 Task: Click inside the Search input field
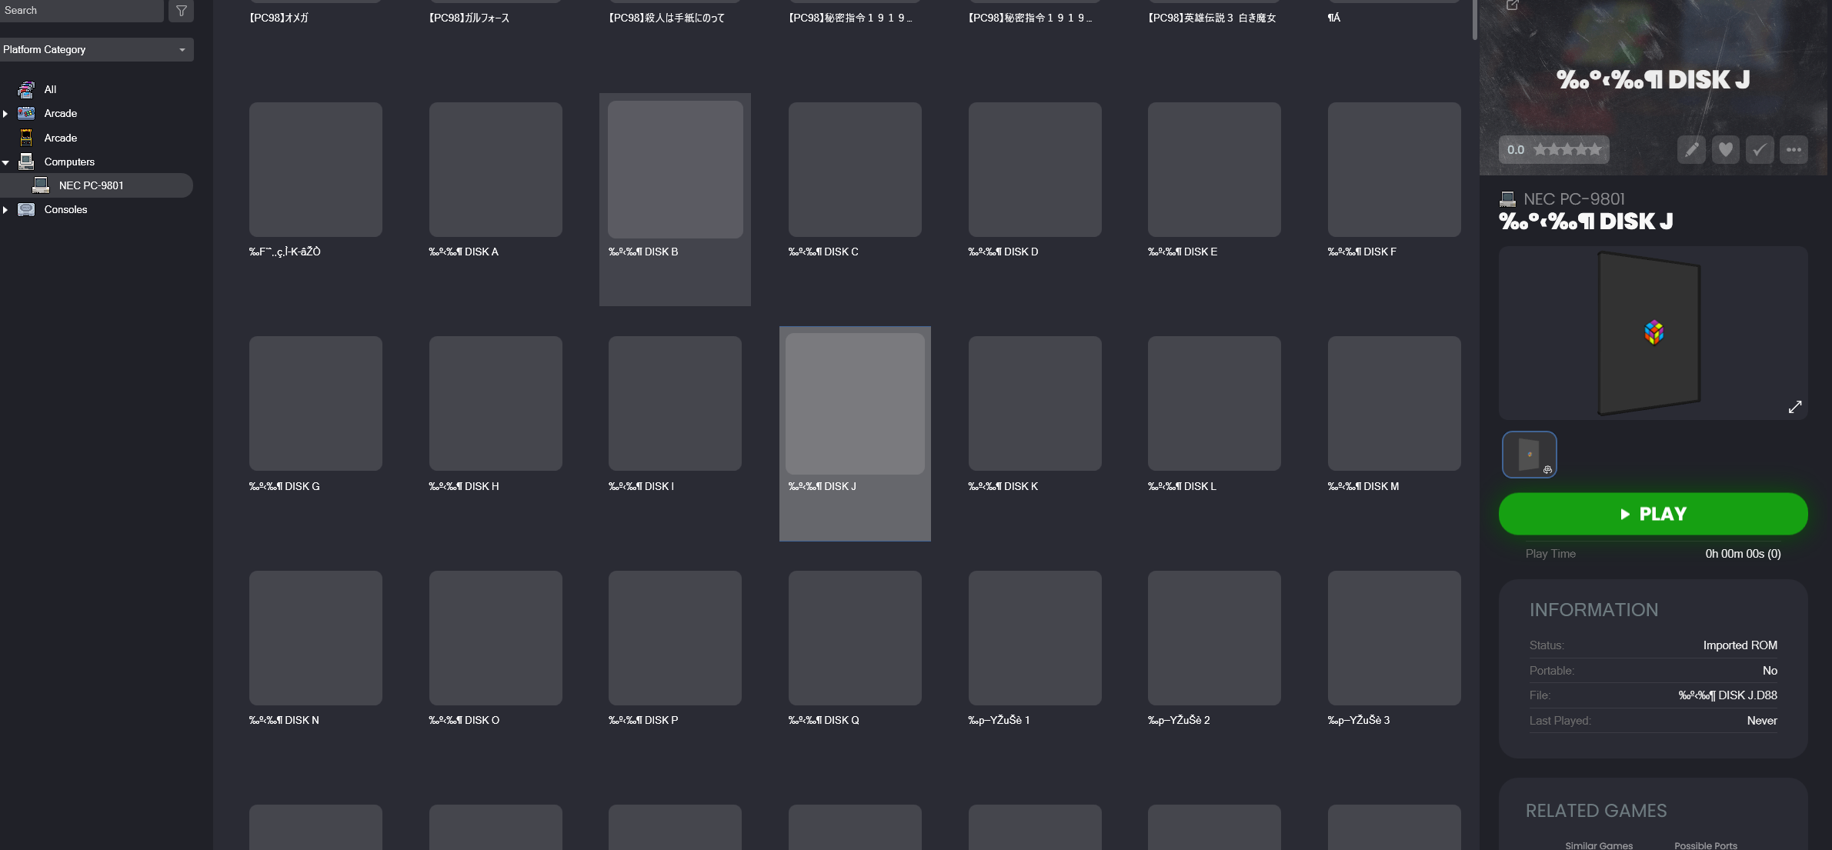click(82, 11)
